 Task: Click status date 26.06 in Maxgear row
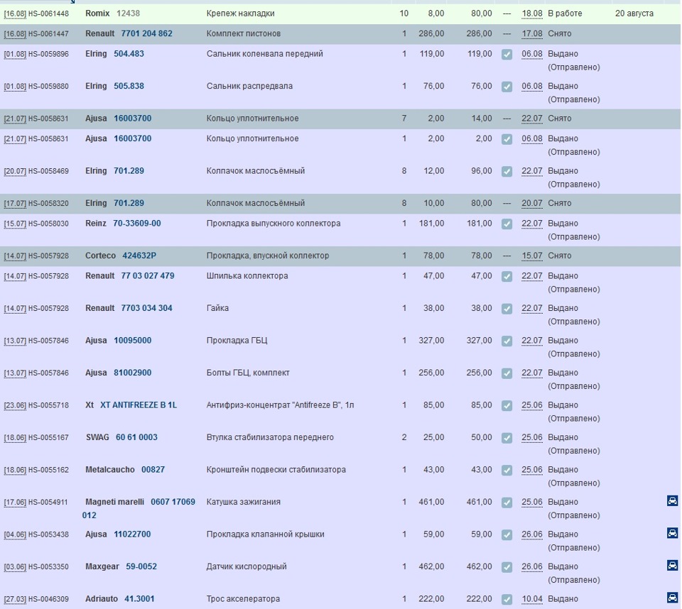532,566
